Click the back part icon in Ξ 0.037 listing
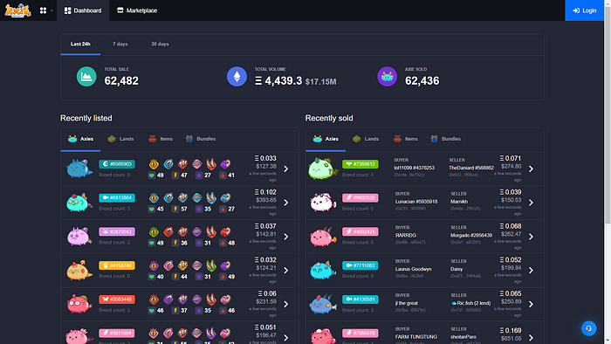This screenshot has height=344, width=611. [182, 231]
